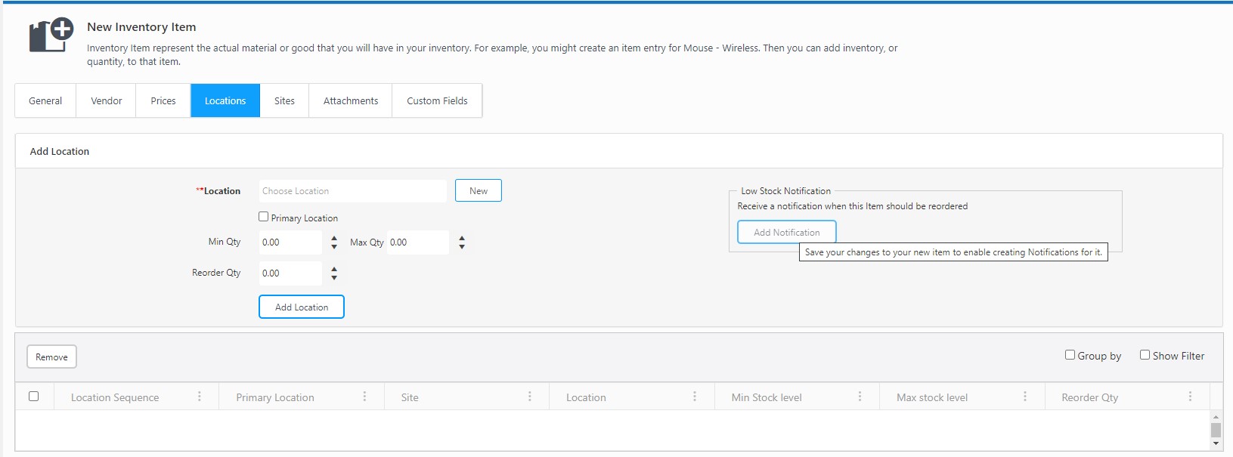Switch to the Vendor tab
This screenshot has height=457, width=1233.
point(106,100)
